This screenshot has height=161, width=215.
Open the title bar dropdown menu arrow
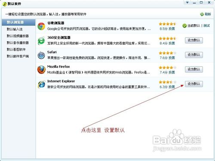point(187,2)
